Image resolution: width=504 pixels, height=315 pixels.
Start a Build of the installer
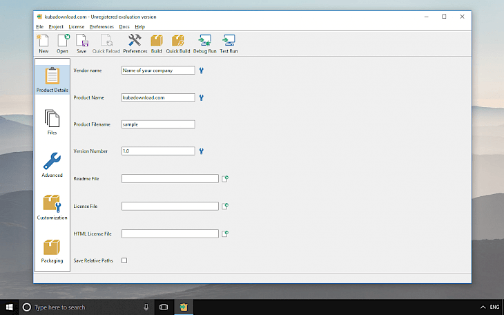coord(157,44)
